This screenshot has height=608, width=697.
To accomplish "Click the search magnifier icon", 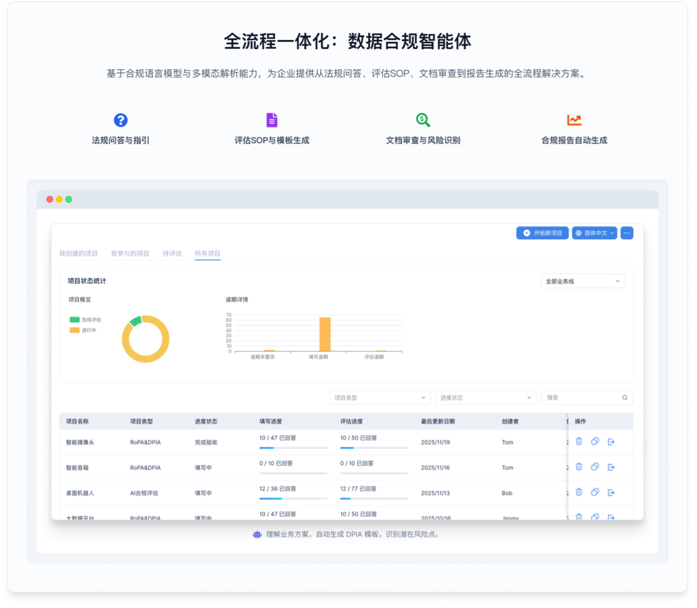I will pos(624,398).
